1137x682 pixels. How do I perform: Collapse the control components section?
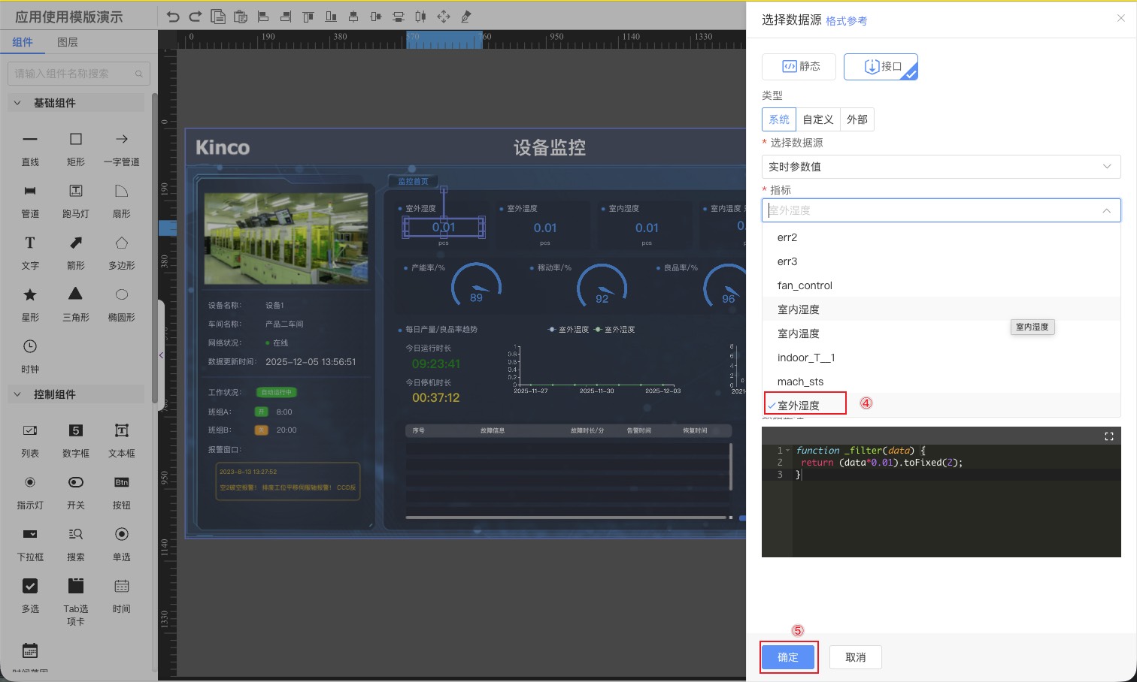coord(17,394)
